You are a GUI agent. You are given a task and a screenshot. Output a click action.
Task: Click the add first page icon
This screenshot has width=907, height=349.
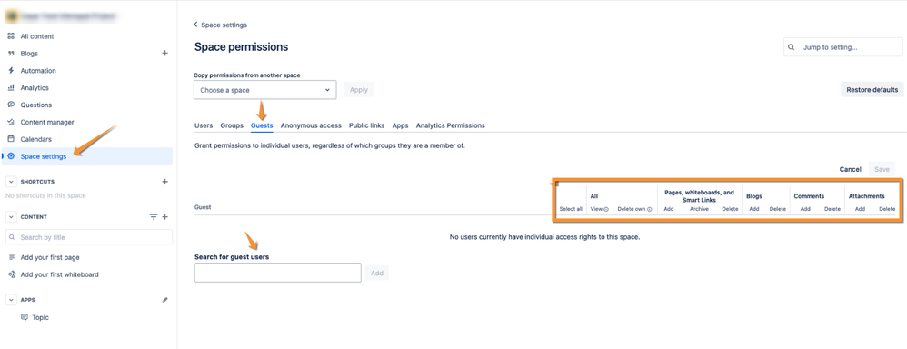click(x=12, y=257)
